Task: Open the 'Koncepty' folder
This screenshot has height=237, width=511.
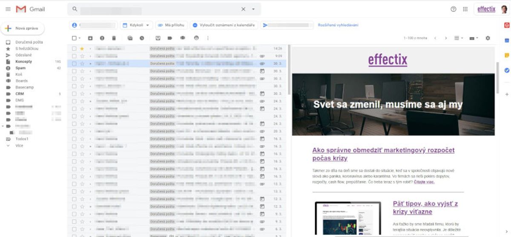Action: click(23, 61)
